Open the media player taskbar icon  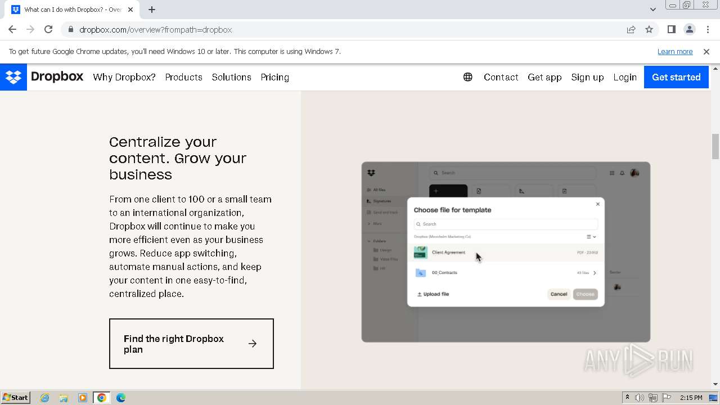click(83, 398)
